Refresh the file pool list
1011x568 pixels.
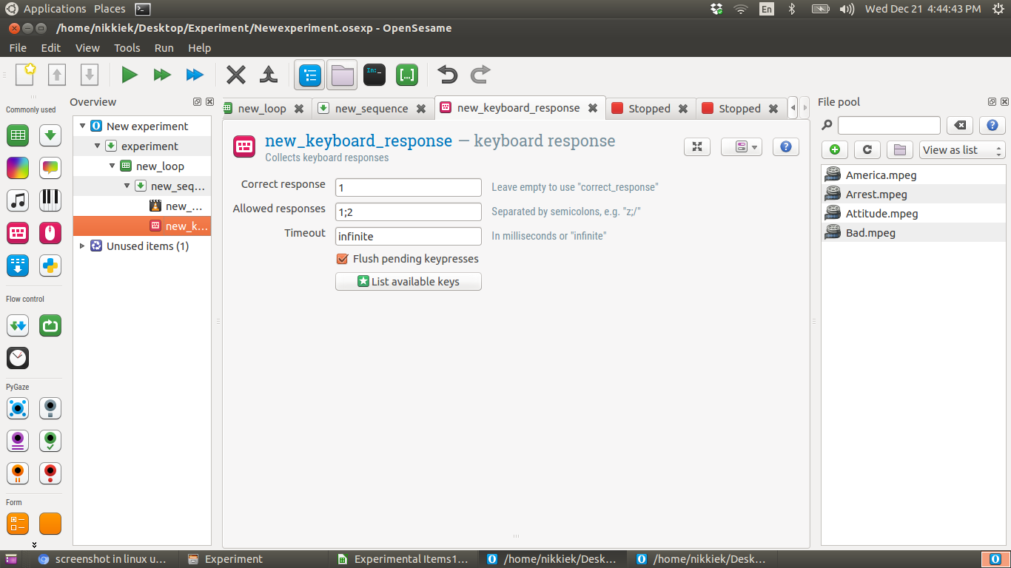pos(867,150)
